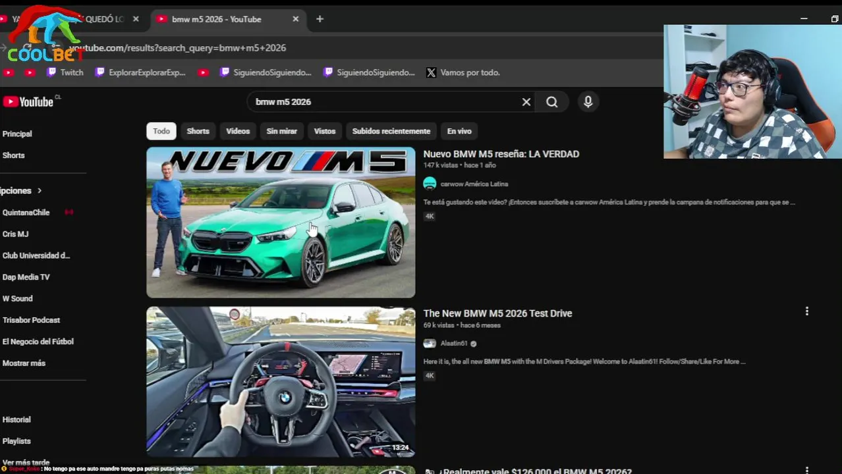The image size is (842, 474).
Task: Close the 'bmw m5 2026 - YouTube' tab
Action: coord(295,19)
